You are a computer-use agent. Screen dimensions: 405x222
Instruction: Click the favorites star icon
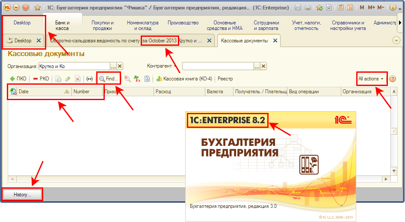pyautogui.click(x=37, y=8)
